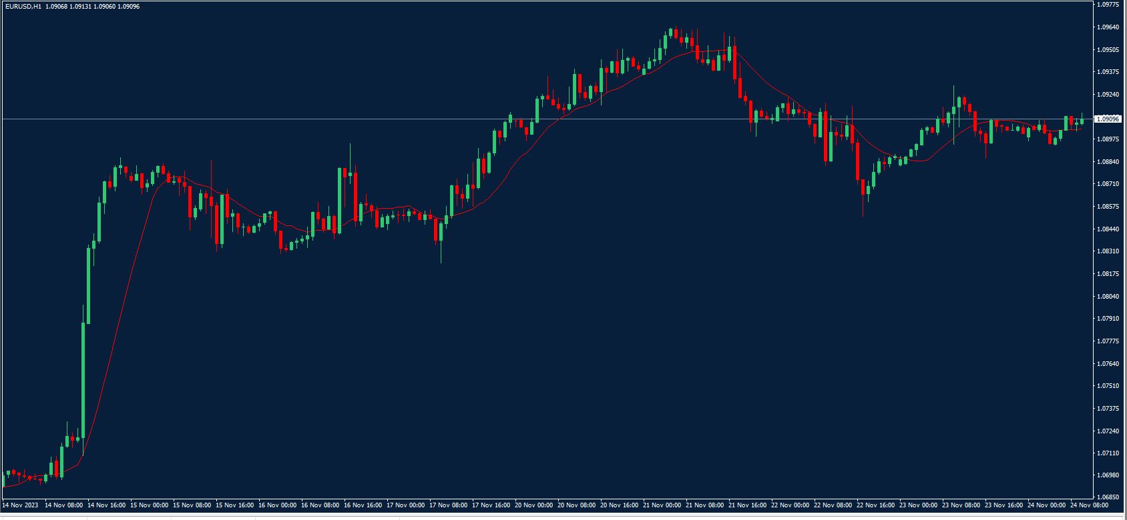
Task: Click the 14 Nov 2023 date label
Action: 20,505
